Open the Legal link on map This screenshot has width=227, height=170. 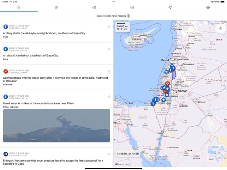127,164
